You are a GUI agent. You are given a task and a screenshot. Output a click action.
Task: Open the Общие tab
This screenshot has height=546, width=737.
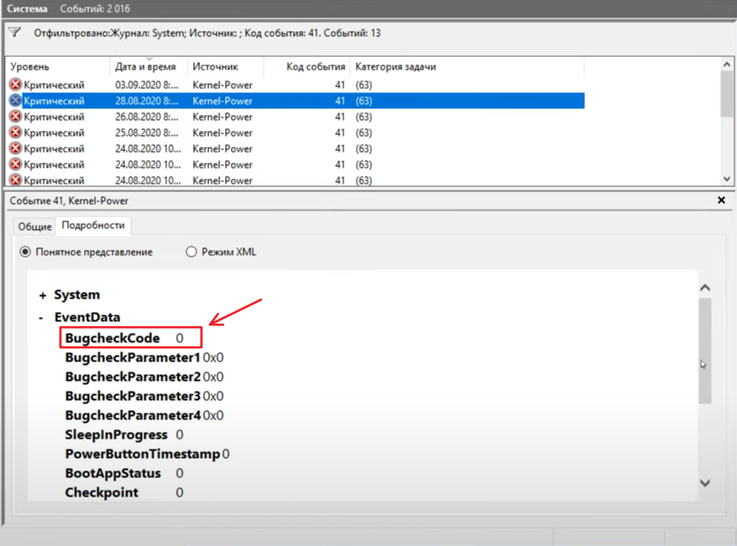(34, 226)
